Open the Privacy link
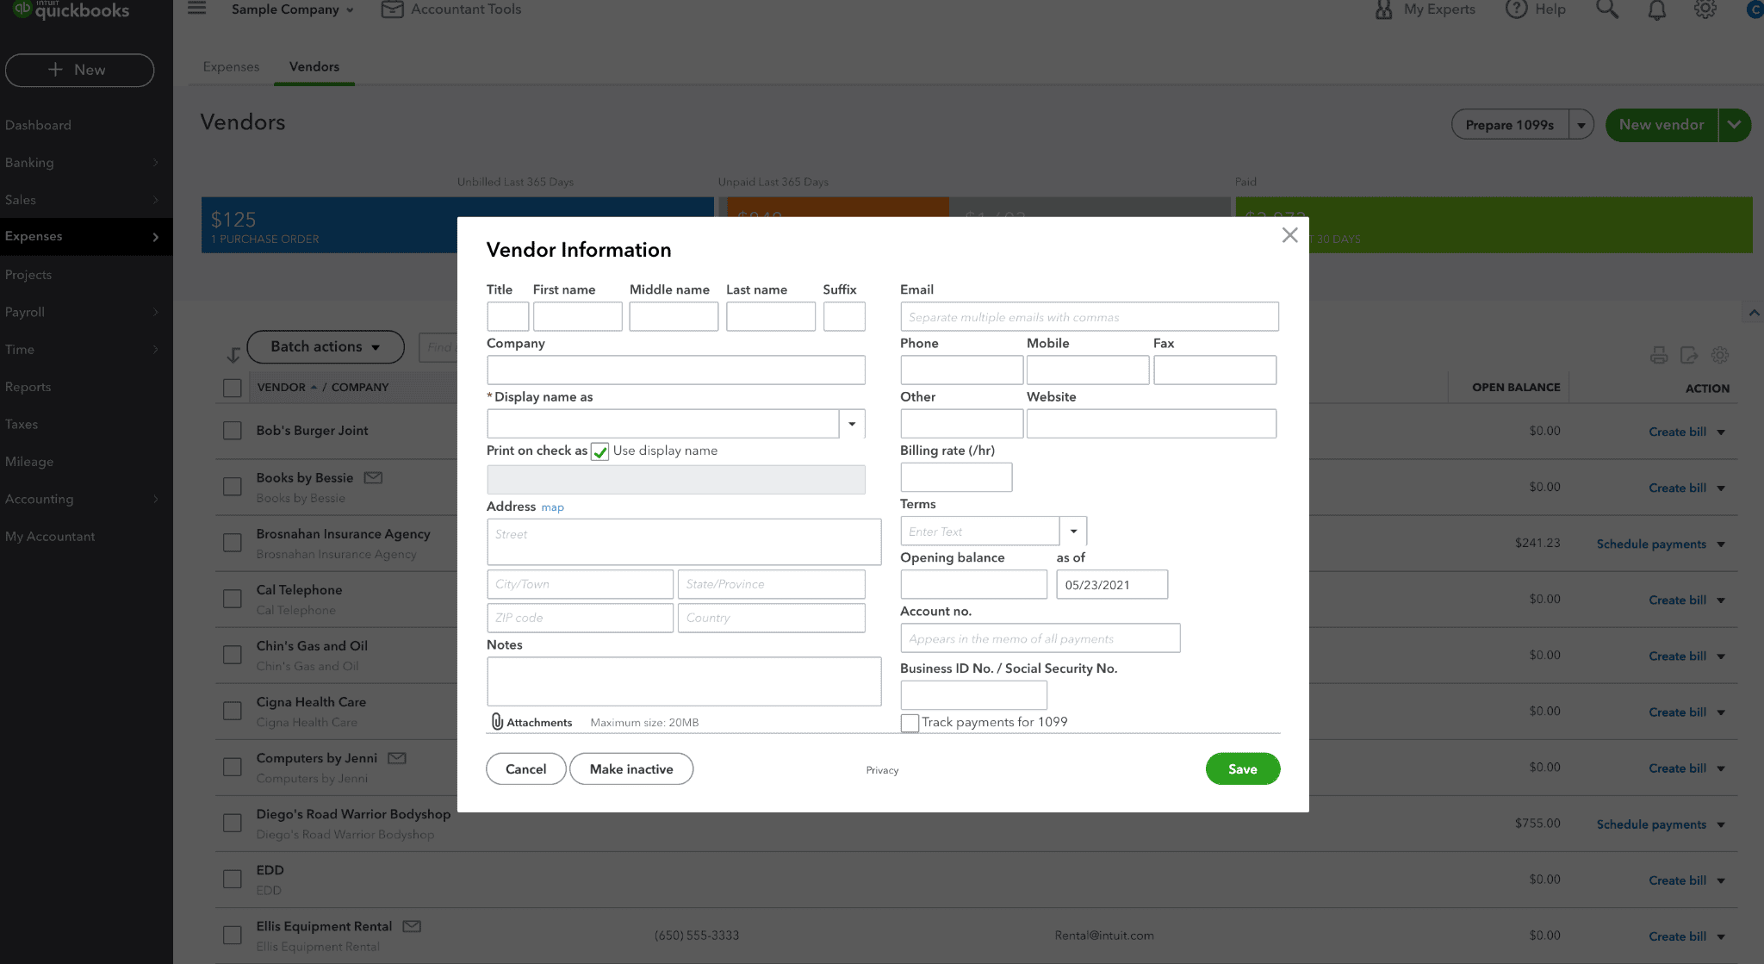Image resolution: width=1764 pixels, height=964 pixels. click(882, 770)
